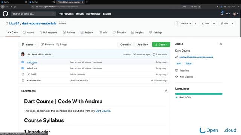View the 0 tags link
Viewport: 241px width, 135px height.
tap(62, 45)
